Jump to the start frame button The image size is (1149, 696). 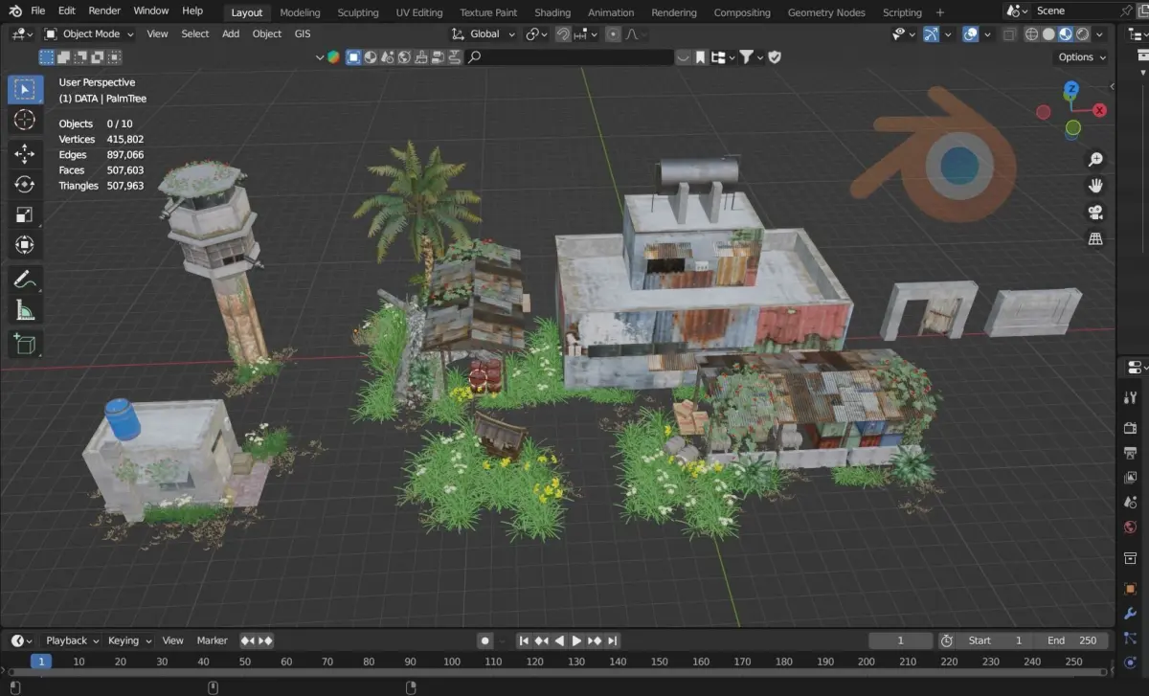[524, 640]
